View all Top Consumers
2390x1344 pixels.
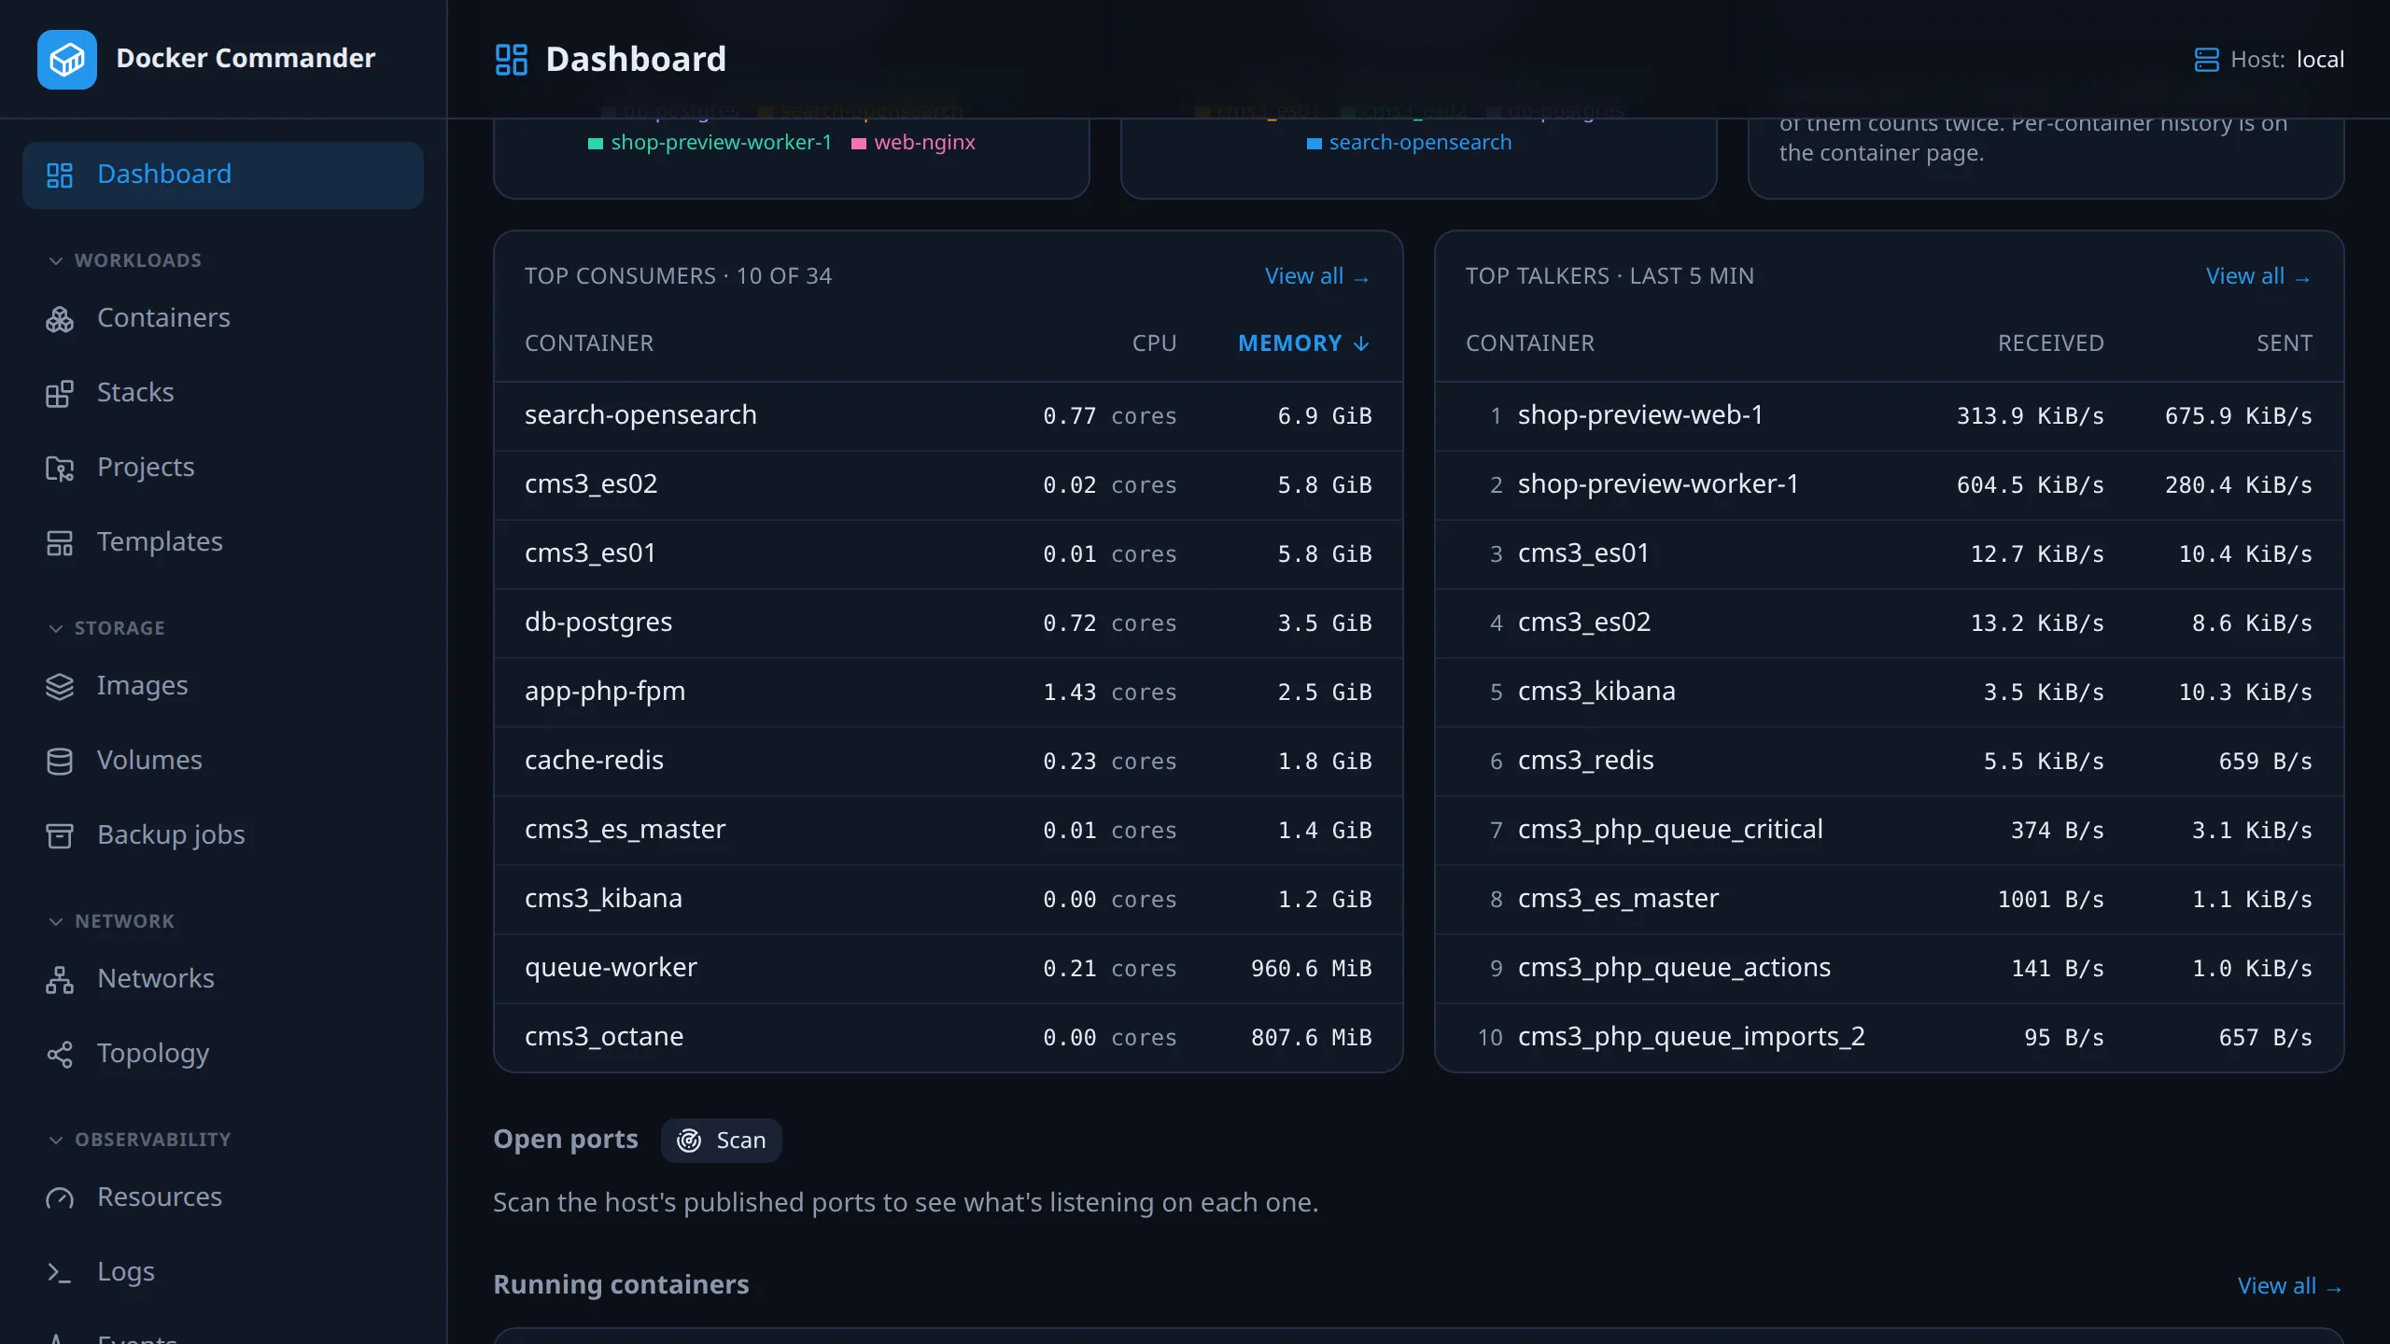point(1317,276)
